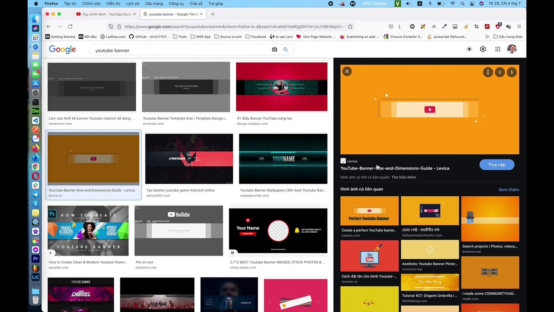Viewport: 554px width, 312px height.
Task: Open Dreamweaver from the Dock
Action: (35, 111)
